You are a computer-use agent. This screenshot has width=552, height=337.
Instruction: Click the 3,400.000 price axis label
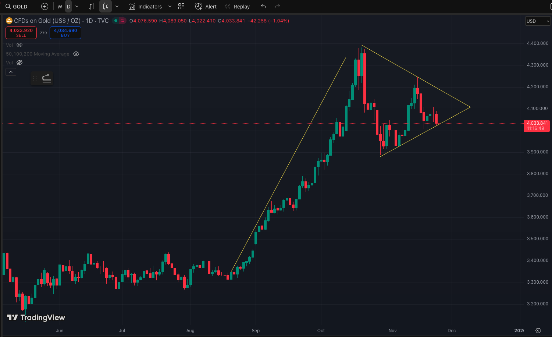tap(538, 260)
